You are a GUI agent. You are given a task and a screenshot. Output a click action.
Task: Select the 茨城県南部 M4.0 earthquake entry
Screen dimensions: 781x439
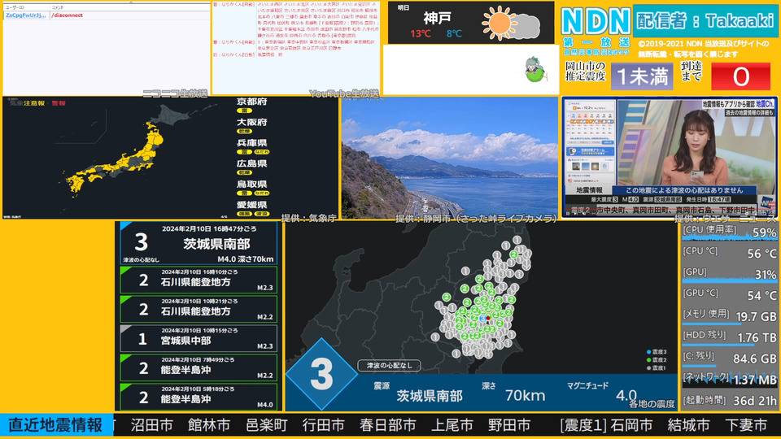[x=199, y=243]
